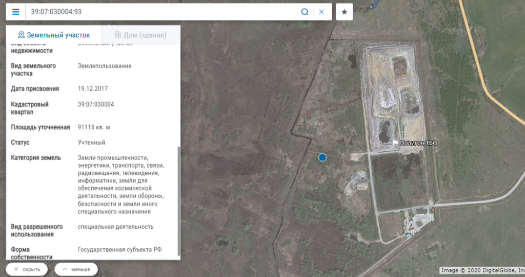Viewport: 525px width, 277px height.
Task: Click the Вид земельного участка label
Action: point(33,70)
